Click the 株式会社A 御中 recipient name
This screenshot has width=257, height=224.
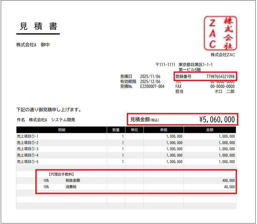click(x=33, y=45)
